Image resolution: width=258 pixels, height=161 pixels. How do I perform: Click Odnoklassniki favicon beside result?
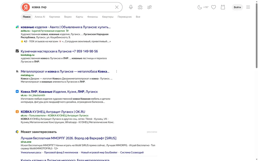[x=17, y=112]
